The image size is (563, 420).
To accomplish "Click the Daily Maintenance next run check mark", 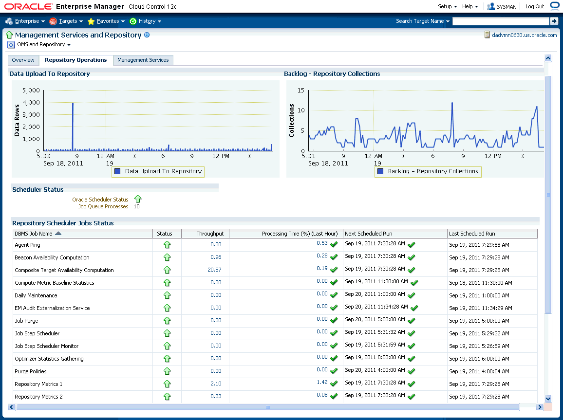I will coord(412,295).
